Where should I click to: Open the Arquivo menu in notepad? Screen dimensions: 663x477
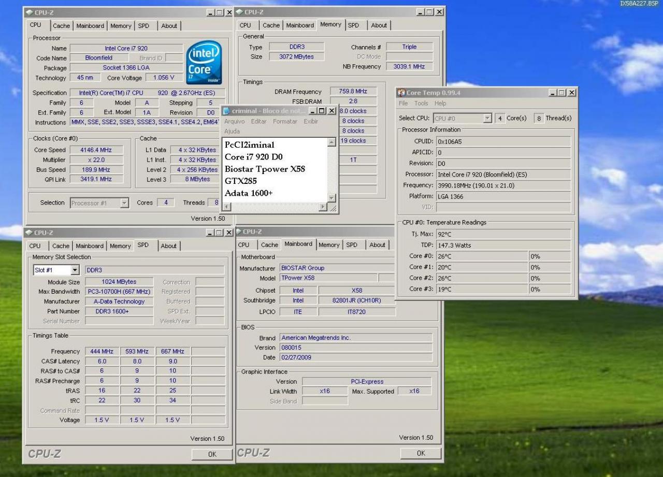pyautogui.click(x=234, y=121)
